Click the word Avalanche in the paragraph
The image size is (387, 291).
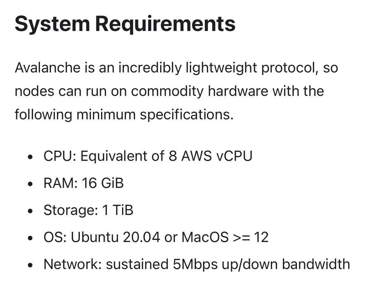point(48,68)
